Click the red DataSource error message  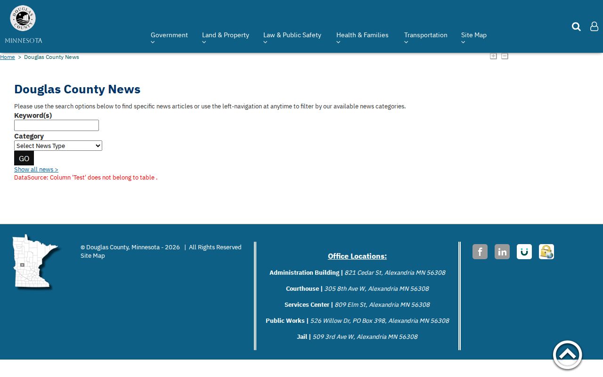click(86, 178)
